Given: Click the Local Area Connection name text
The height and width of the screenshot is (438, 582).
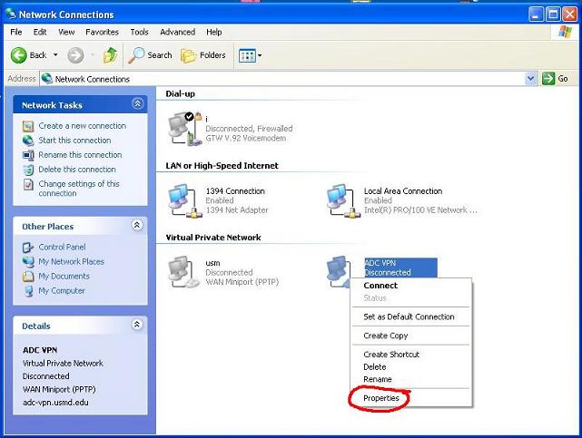Looking at the screenshot, I should tap(403, 191).
